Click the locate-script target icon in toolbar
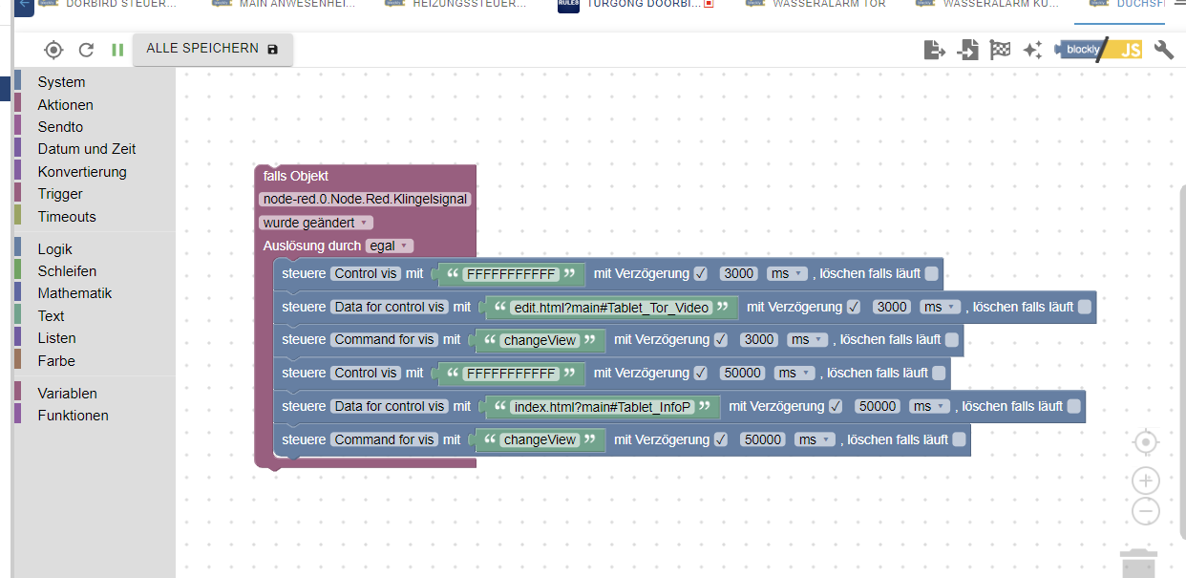Image resolution: width=1186 pixels, height=578 pixels. [53, 50]
